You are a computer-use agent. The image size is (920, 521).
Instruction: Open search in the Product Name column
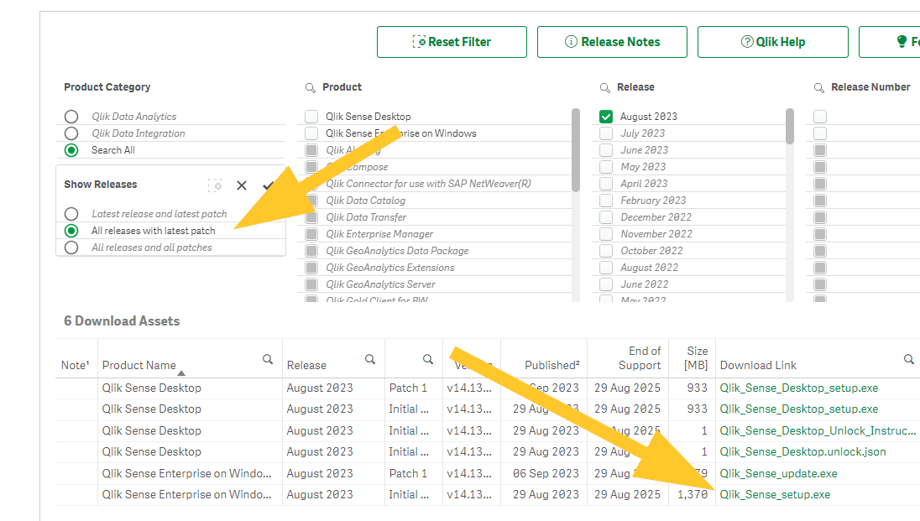(x=267, y=358)
